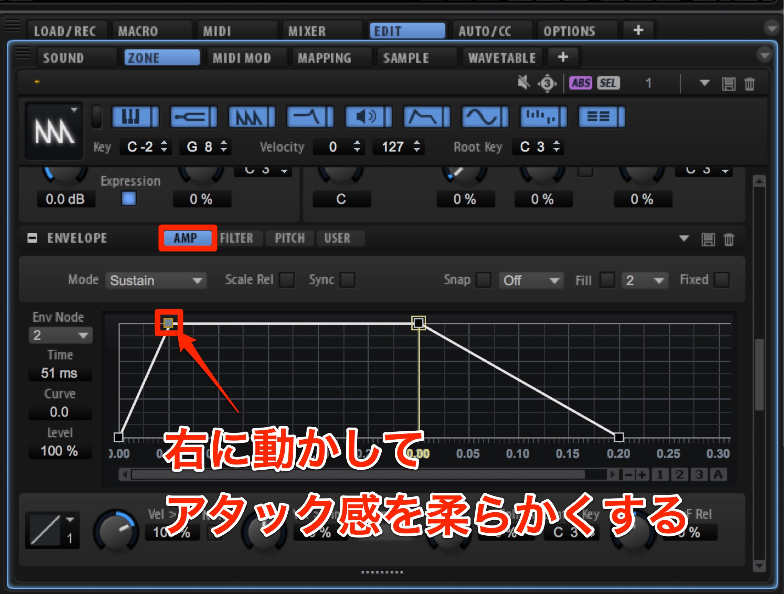
Task: Select the sustain envelope node
Action: coord(419,323)
